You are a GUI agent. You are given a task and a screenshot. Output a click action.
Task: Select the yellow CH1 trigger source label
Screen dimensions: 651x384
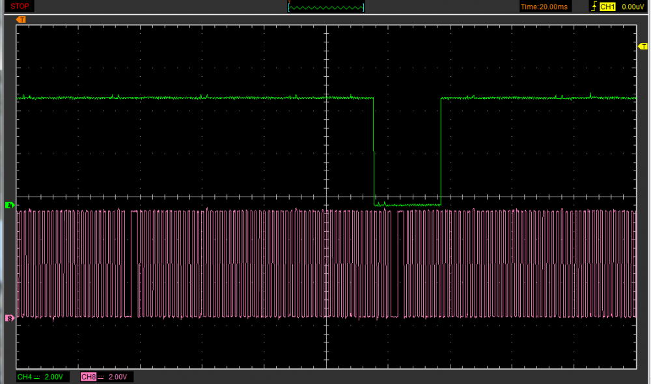607,7
